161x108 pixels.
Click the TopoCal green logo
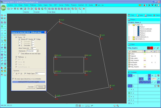click(x=3, y=8)
